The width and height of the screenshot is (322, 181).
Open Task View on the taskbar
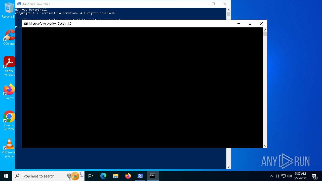pos(91,176)
